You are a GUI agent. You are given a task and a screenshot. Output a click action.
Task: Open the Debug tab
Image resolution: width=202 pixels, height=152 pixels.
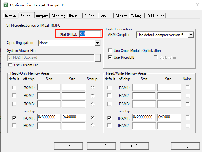coord(136,16)
